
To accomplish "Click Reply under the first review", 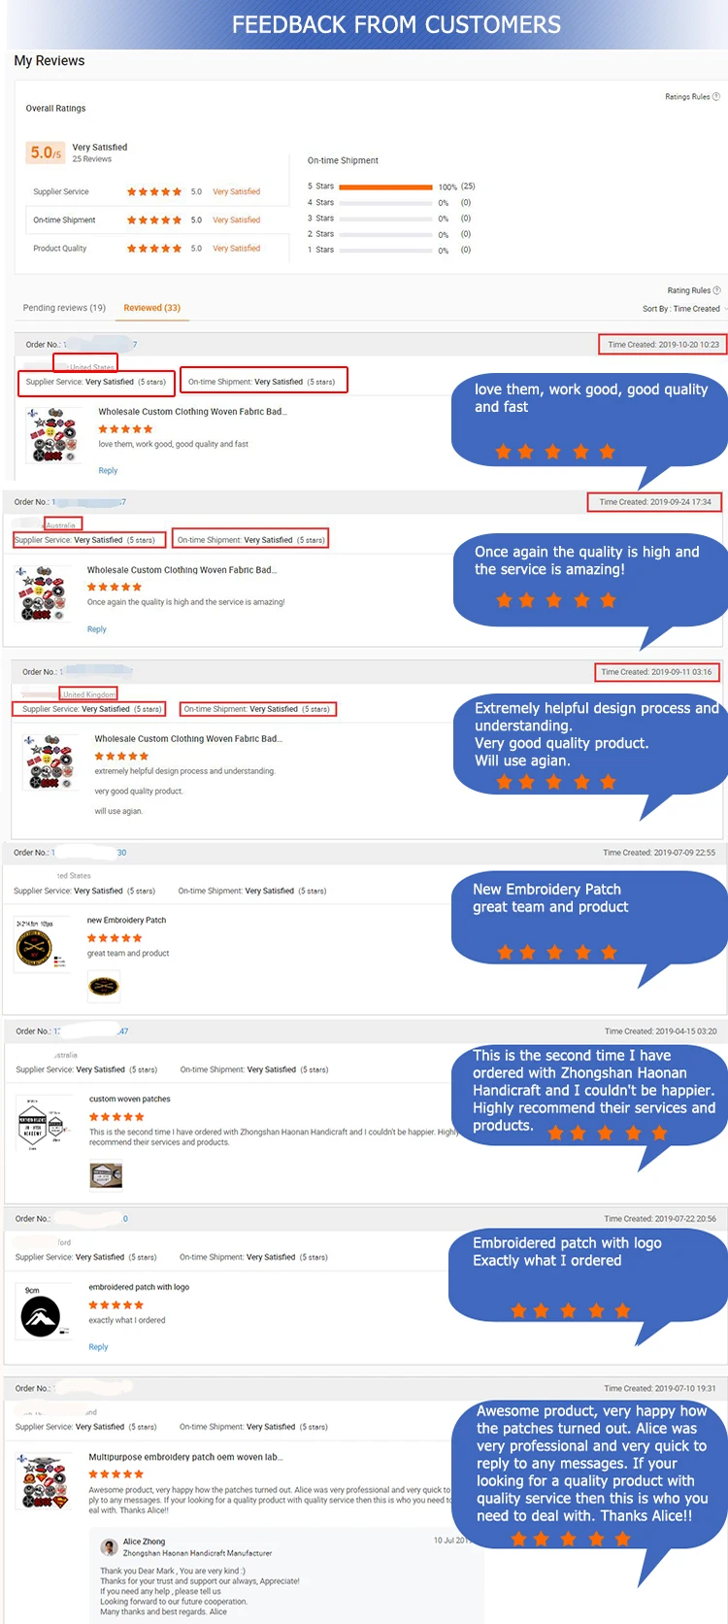I will pos(108,470).
